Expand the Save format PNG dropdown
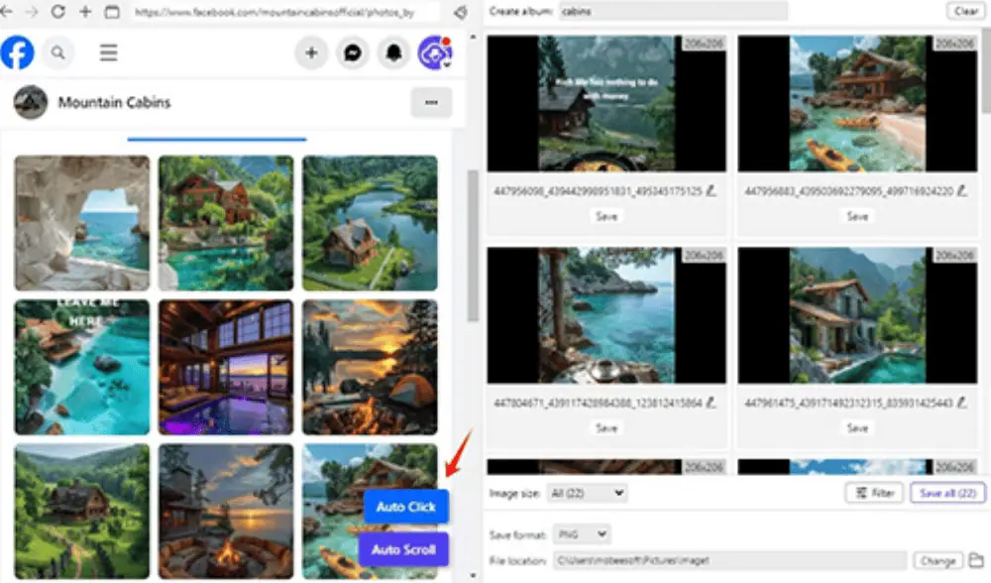The height and width of the screenshot is (583, 991). (581, 534)
